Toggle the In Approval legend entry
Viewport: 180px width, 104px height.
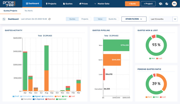[38, 99]
